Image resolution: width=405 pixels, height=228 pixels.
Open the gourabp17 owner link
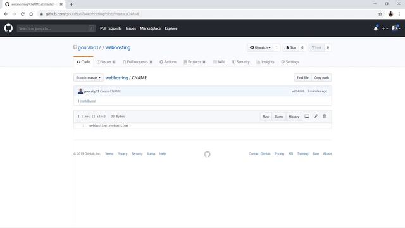[89, 47]
